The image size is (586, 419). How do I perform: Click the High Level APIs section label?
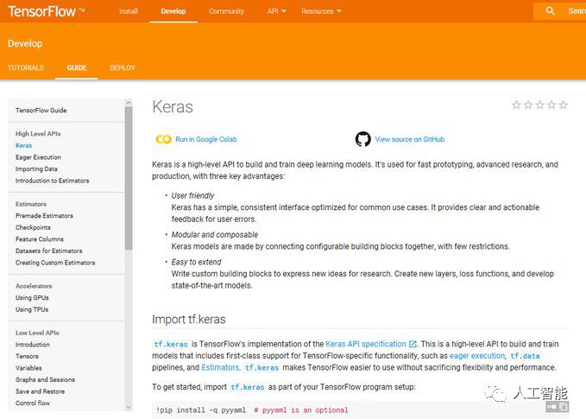38,134
